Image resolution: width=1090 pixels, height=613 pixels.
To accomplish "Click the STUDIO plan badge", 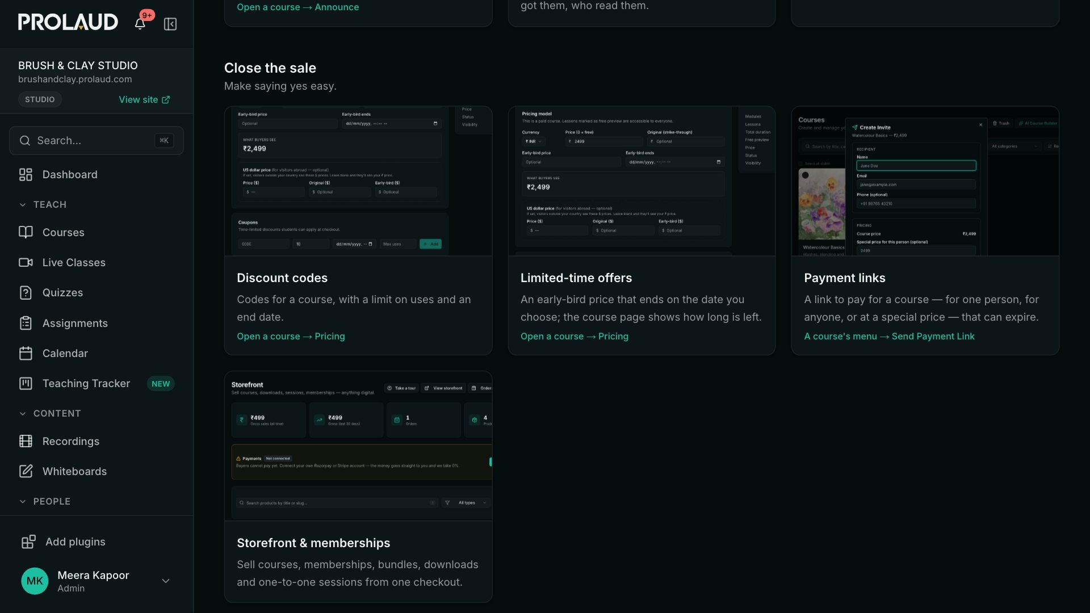I will pyautogui.click(x=40, y=99).
